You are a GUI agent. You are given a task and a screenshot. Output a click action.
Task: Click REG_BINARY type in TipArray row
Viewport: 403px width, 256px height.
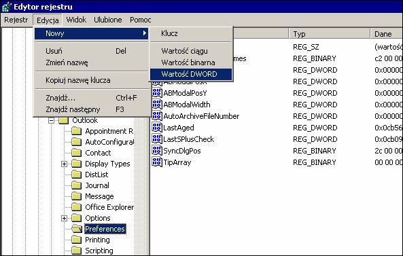pyautogui.click(x=315, y=162)
